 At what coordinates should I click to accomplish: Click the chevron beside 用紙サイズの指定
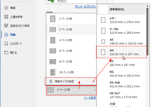[94, 81]
